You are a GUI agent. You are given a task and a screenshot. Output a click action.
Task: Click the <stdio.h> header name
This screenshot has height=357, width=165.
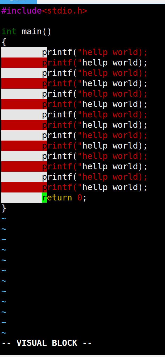[x=65, y=11]
